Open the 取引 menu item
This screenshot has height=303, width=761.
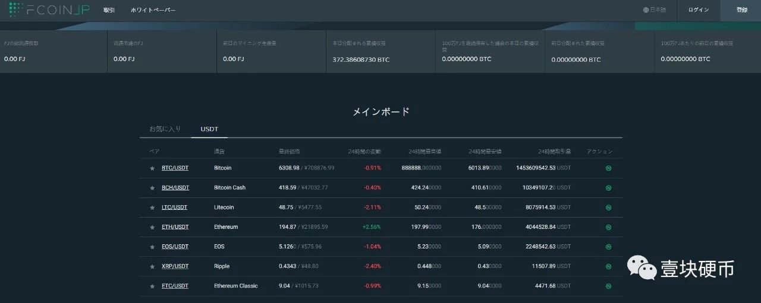point(109,10)
